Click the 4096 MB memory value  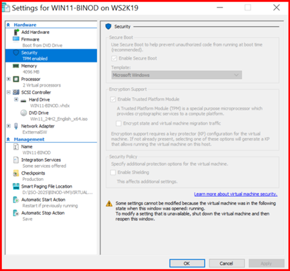[31, 72]
